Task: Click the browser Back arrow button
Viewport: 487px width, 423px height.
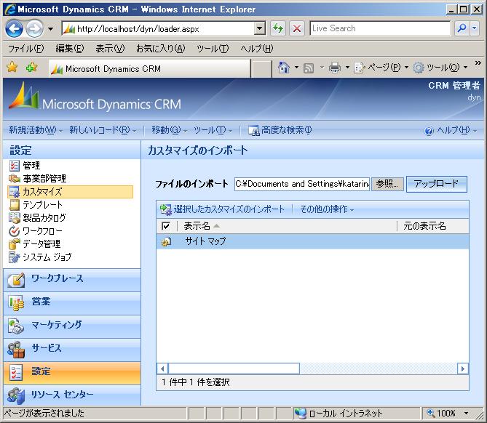Action: pos(14,29)
